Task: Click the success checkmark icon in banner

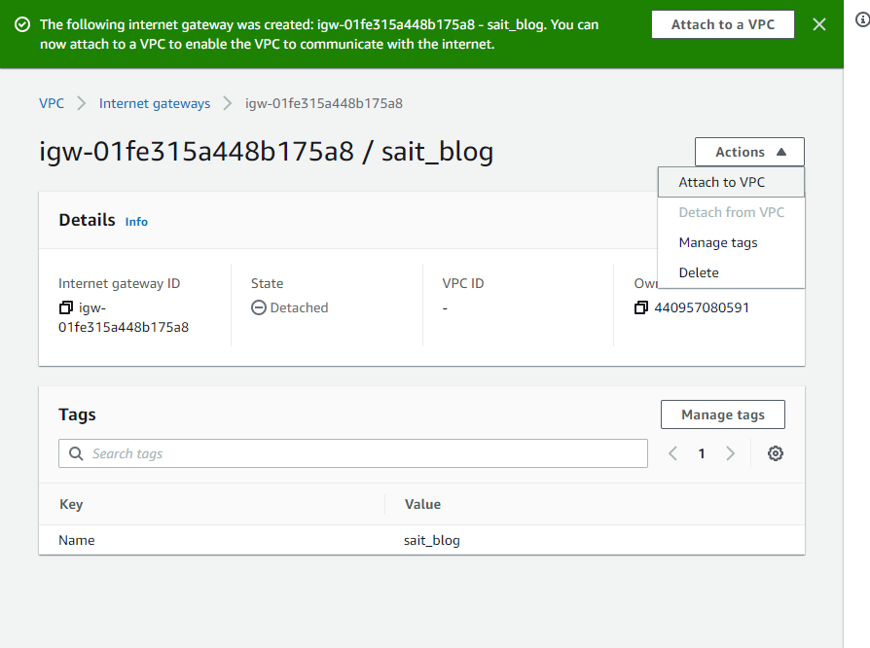Action: [x=22, y=24]
